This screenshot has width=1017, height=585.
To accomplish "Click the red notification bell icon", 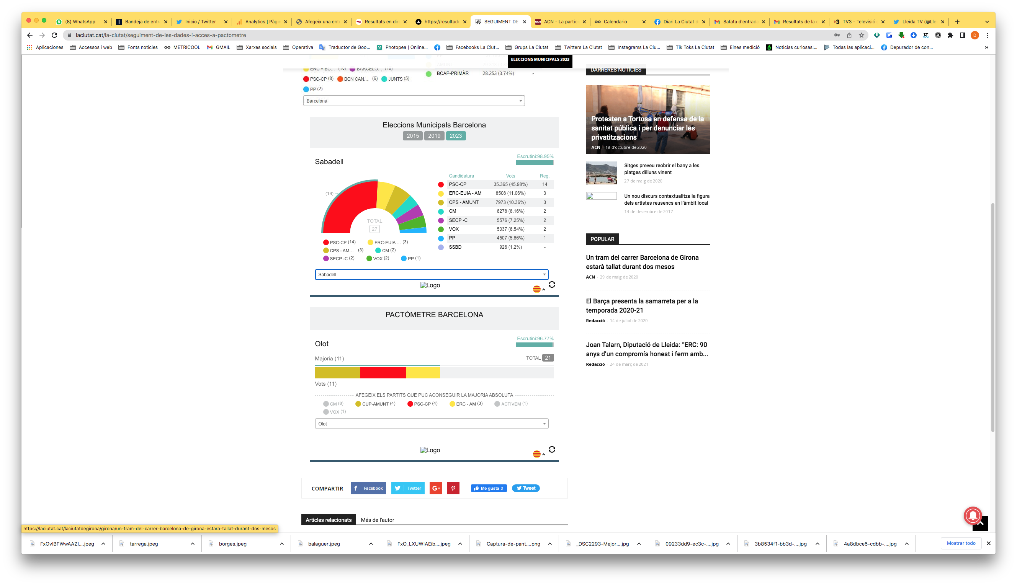I will coord(972,515).
